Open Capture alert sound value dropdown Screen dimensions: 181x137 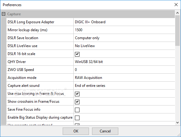[124, 86]
